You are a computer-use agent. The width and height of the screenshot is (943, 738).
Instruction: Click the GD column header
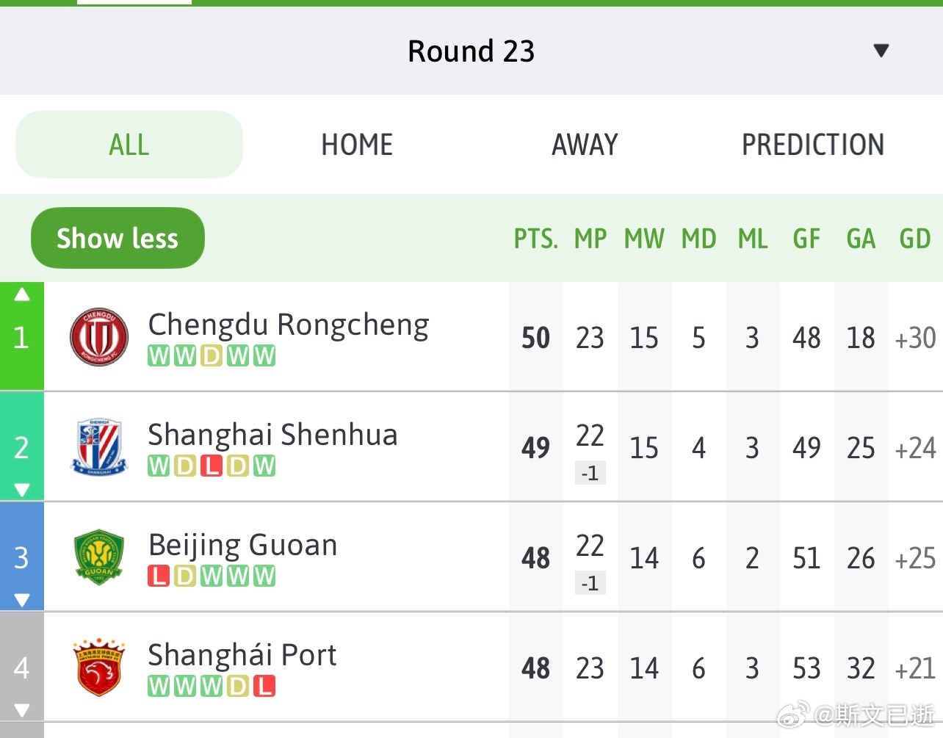click(x=915, y=239)
